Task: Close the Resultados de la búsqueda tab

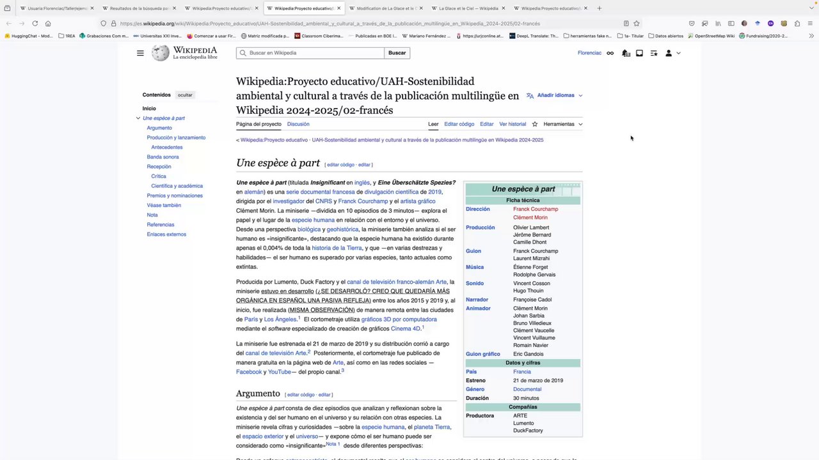Action: click(x=174, y=8)
